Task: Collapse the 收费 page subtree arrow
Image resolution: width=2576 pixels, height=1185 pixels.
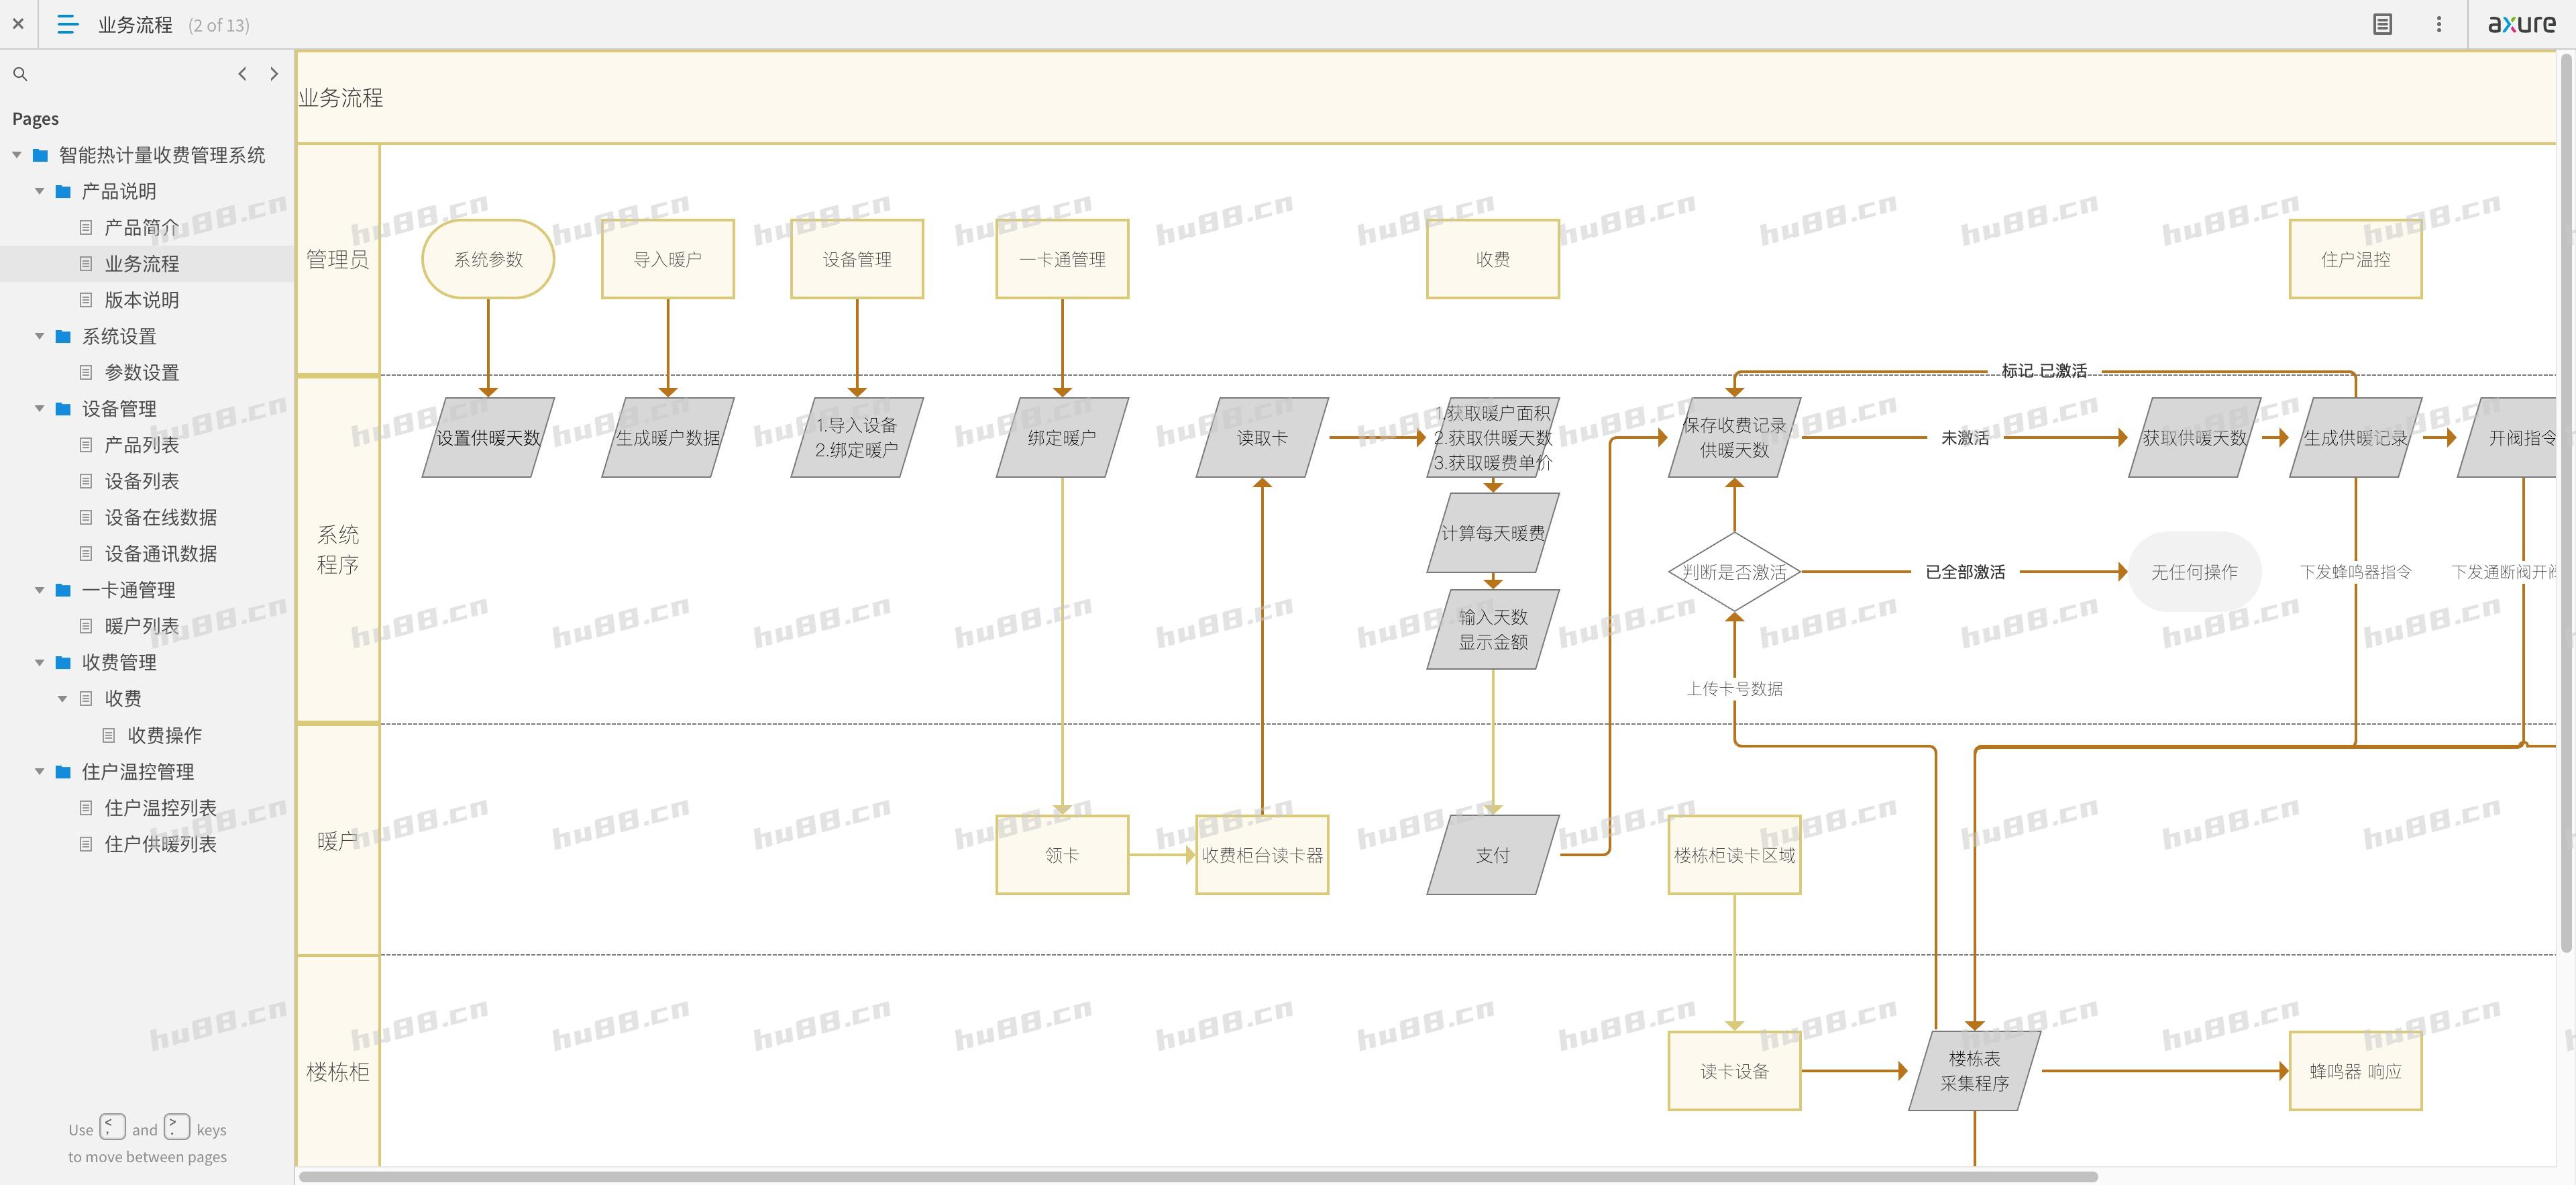Action: tap(62, 698)
